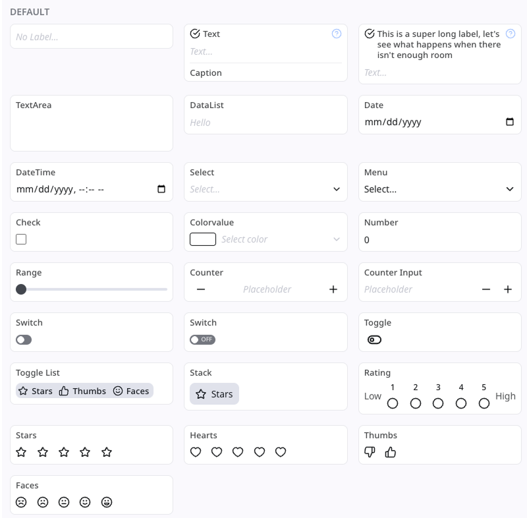This screenshot has height=518, width=527.
Task: Open calendar picker in Date field
Action: point(510,122)
